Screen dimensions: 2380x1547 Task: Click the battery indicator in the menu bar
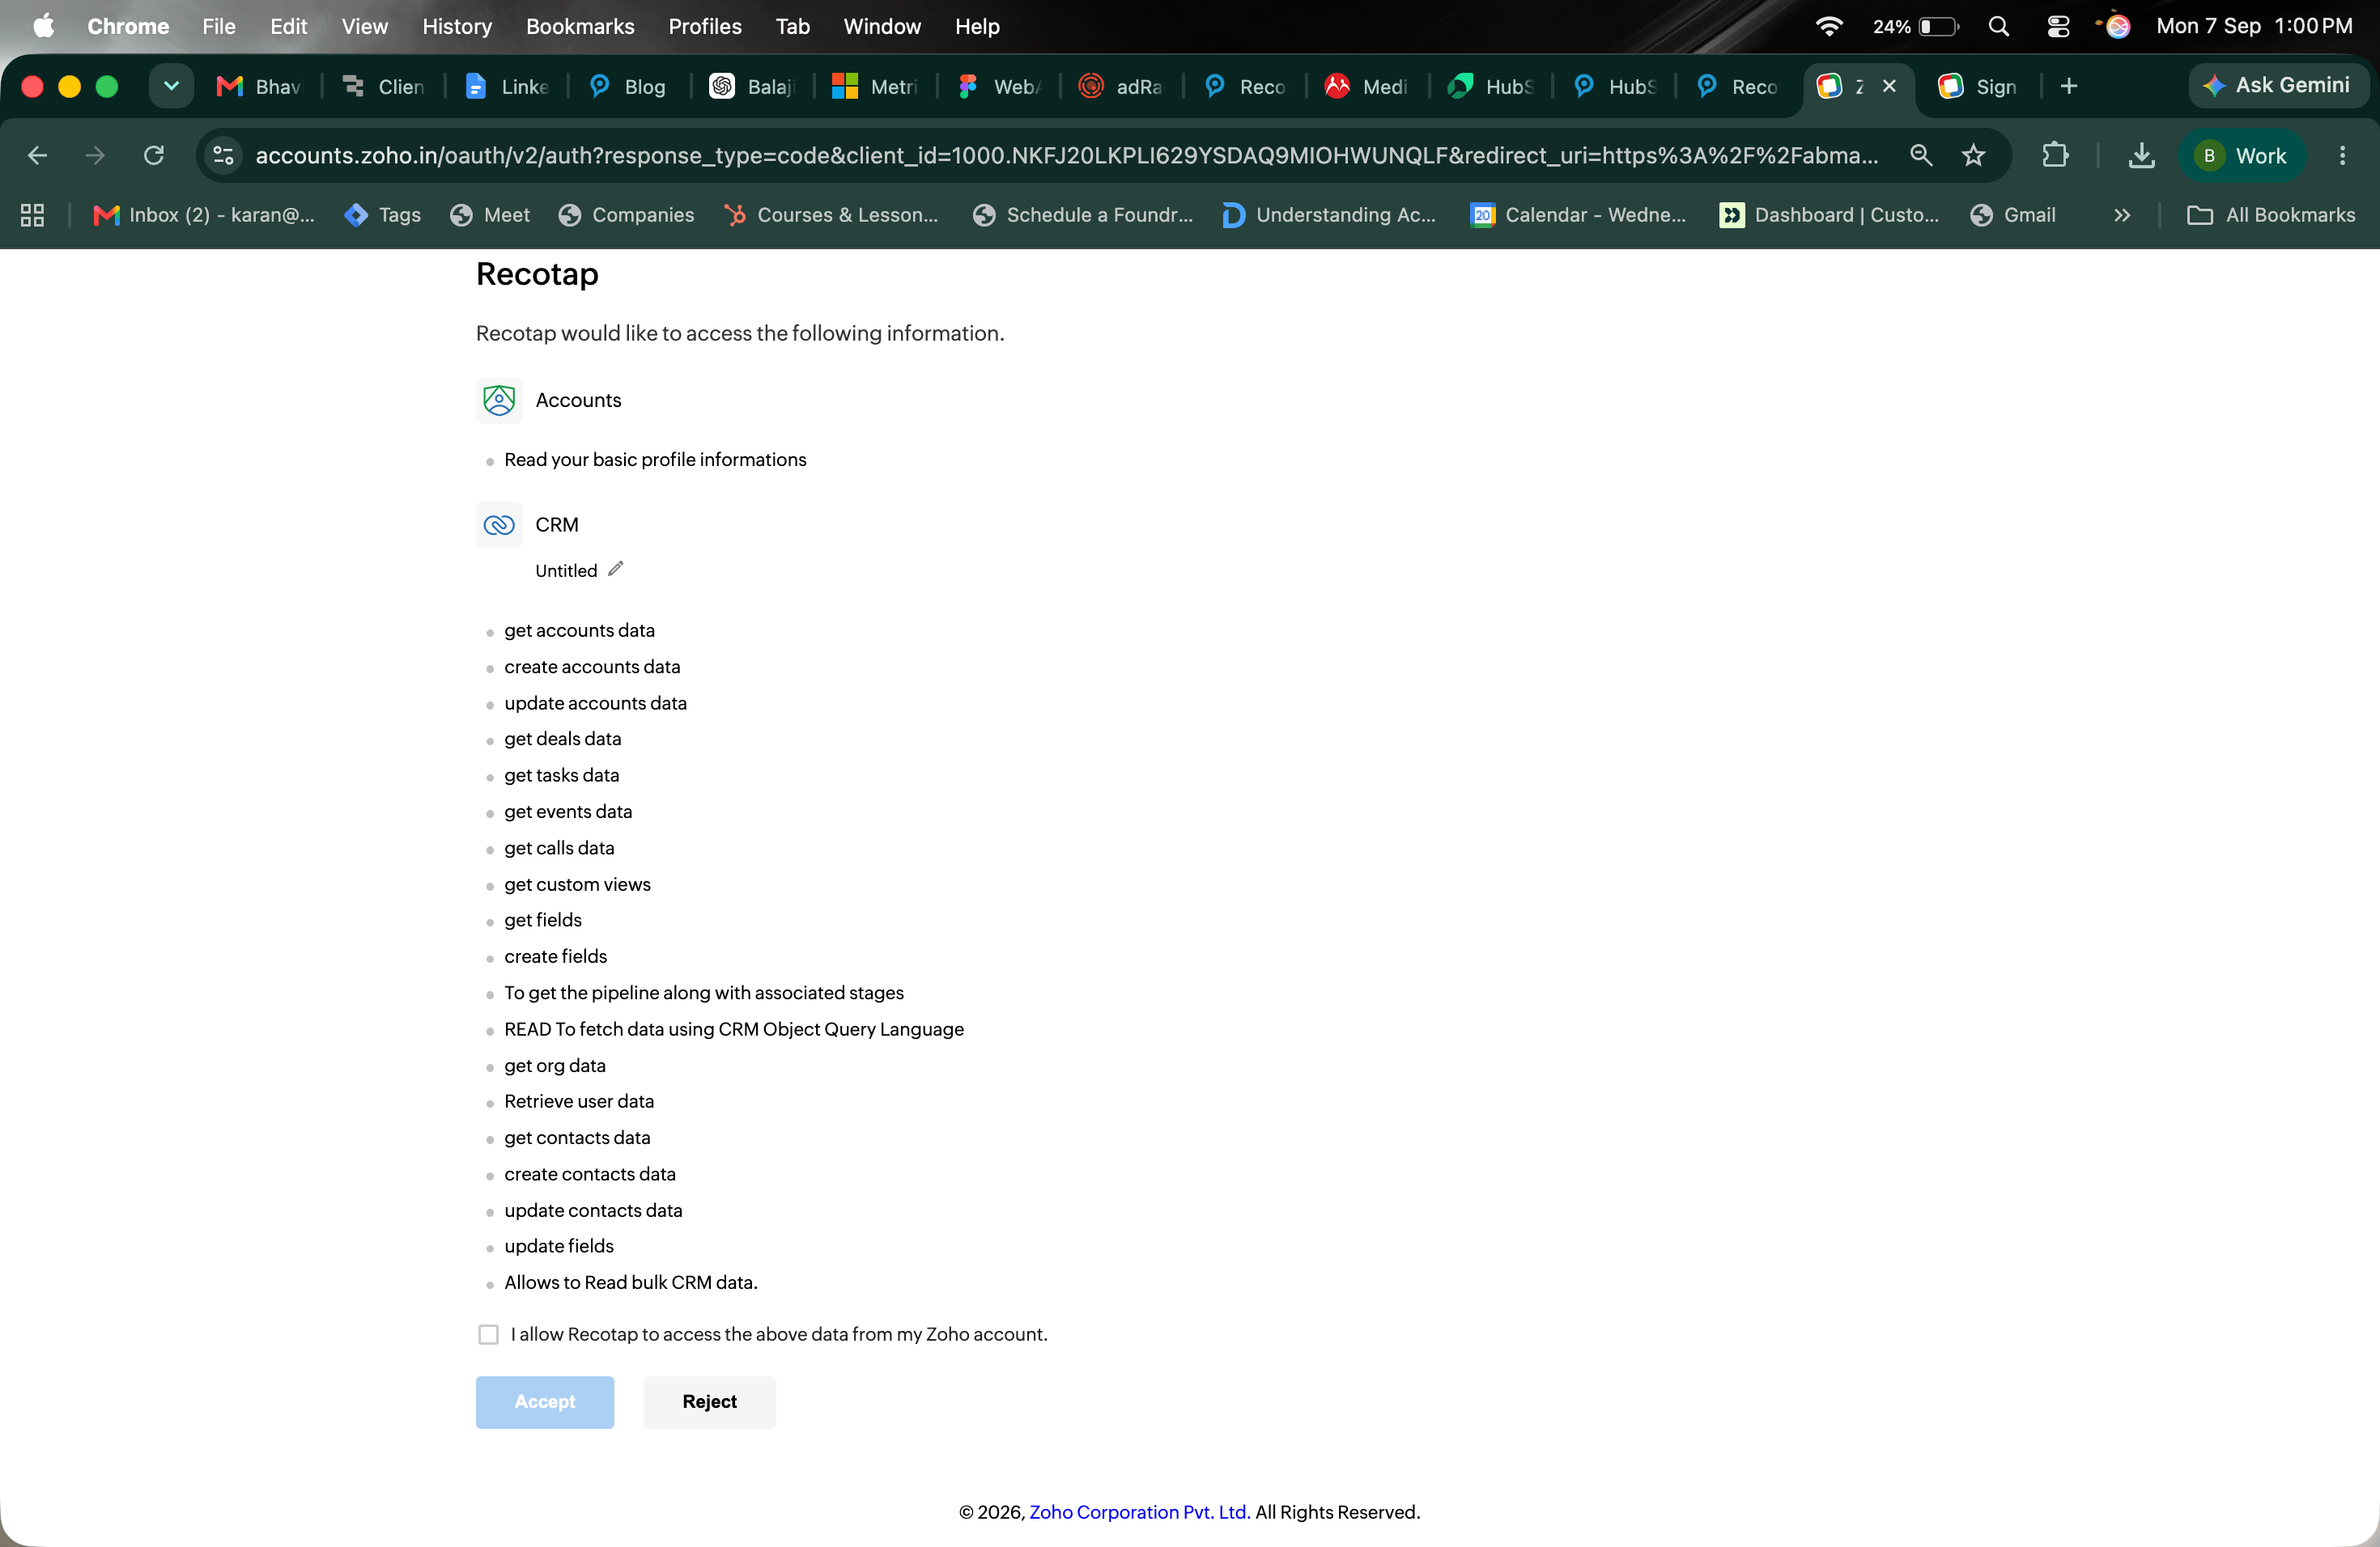(x=1916, y=26)
